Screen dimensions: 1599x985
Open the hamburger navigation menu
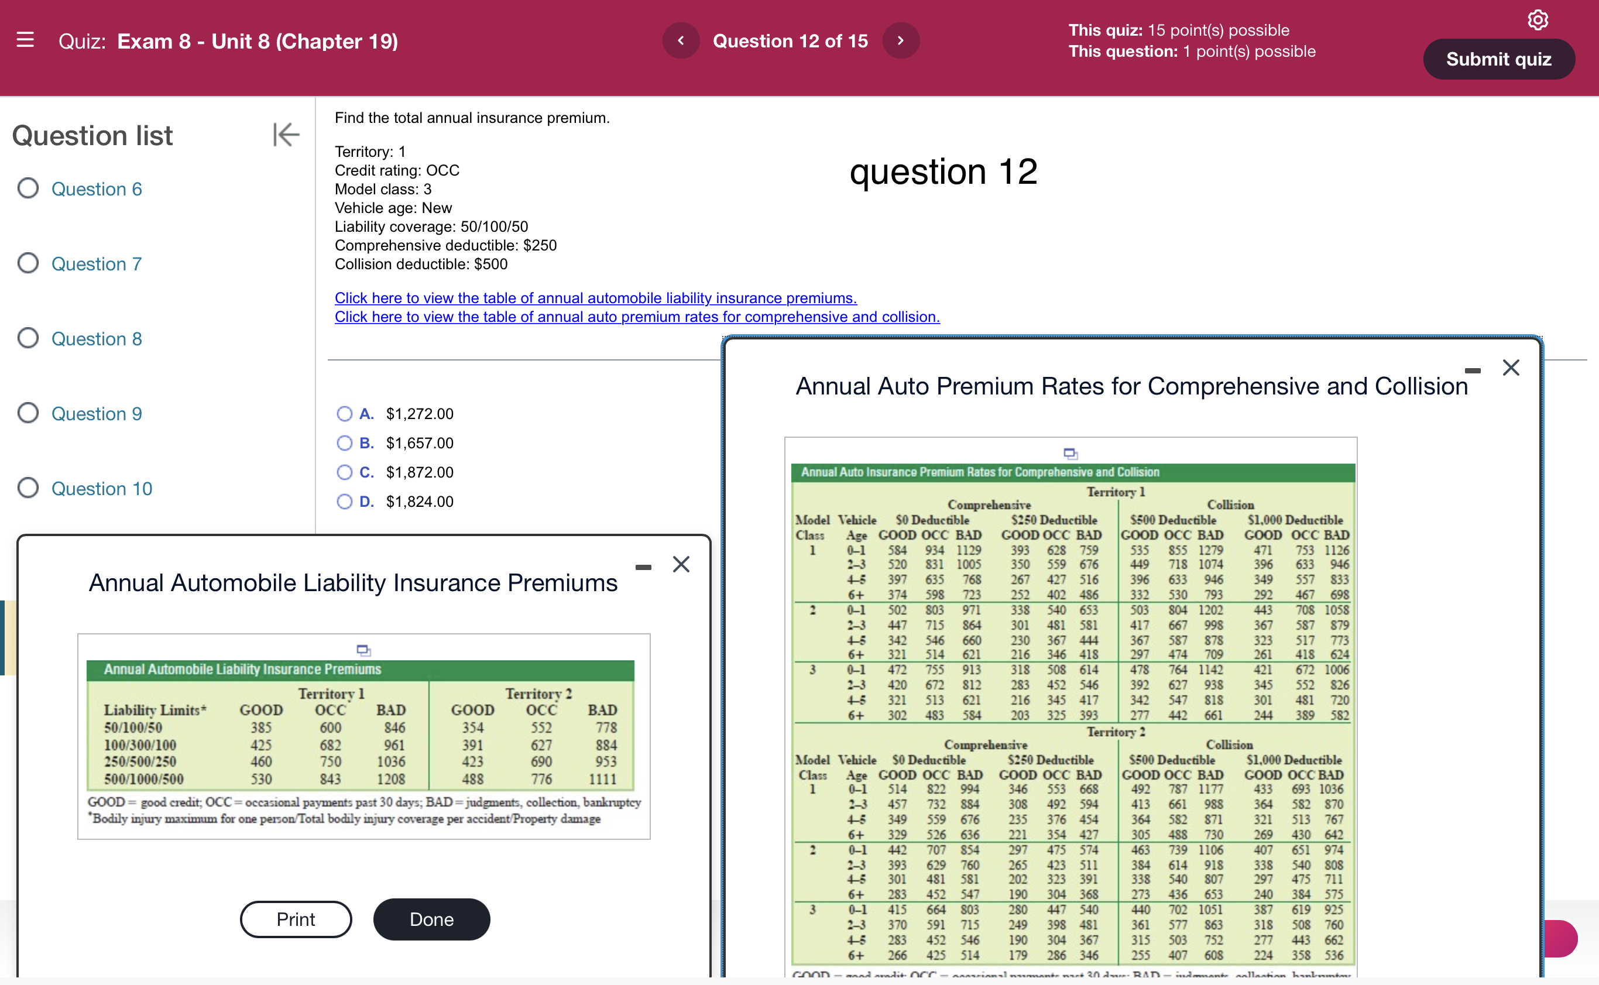tap(25, 40)
